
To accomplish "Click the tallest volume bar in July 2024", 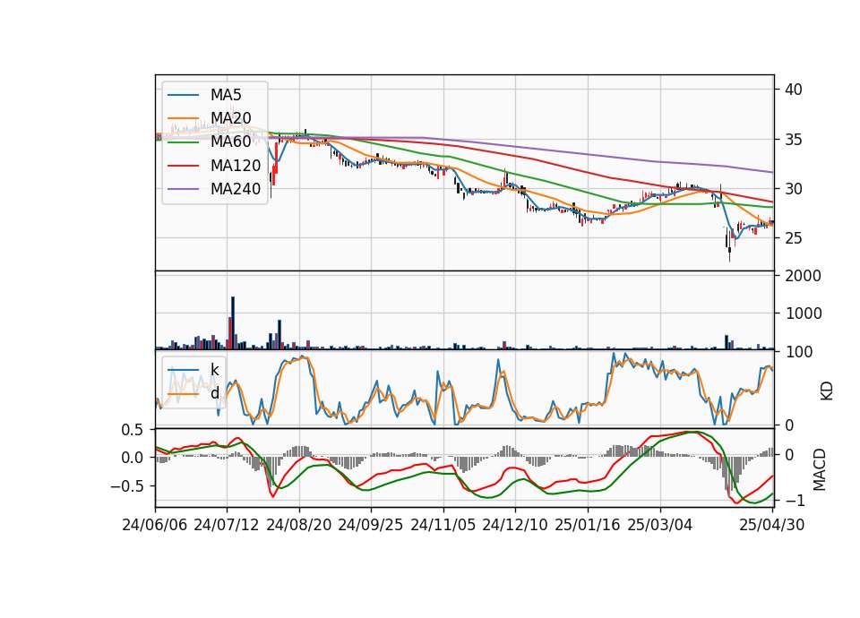I will coord(233,323).
